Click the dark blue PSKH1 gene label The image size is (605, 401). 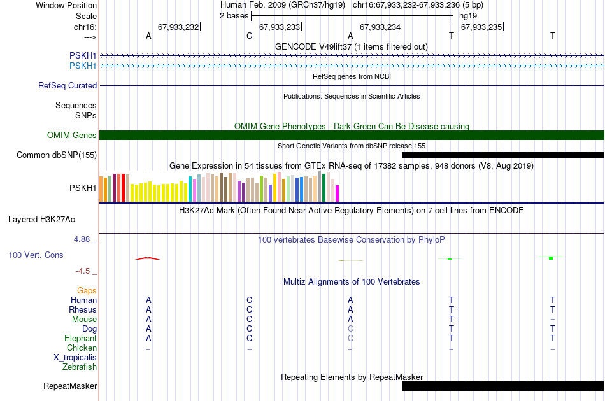click(83, 55)
